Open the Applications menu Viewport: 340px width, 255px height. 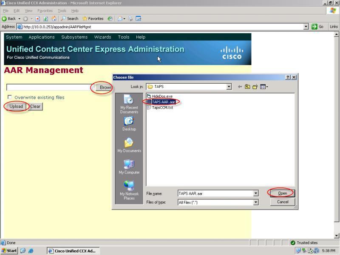[42, 37]
